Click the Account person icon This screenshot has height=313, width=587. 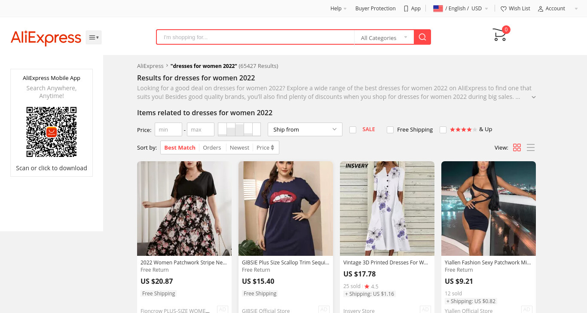point(541,9)
